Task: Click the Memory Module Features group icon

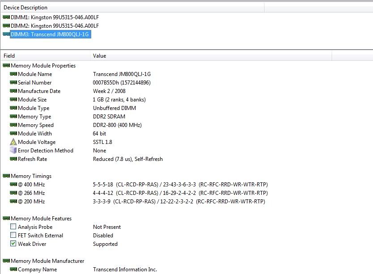Action: click(6, 218)
